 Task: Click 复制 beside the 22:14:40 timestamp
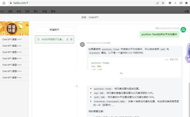pos(157,28)
